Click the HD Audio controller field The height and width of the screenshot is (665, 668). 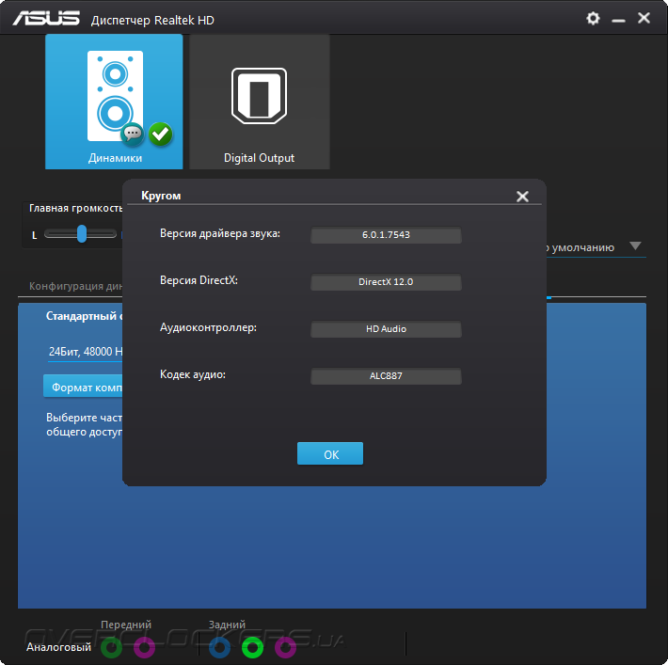(x=386, y=329)
